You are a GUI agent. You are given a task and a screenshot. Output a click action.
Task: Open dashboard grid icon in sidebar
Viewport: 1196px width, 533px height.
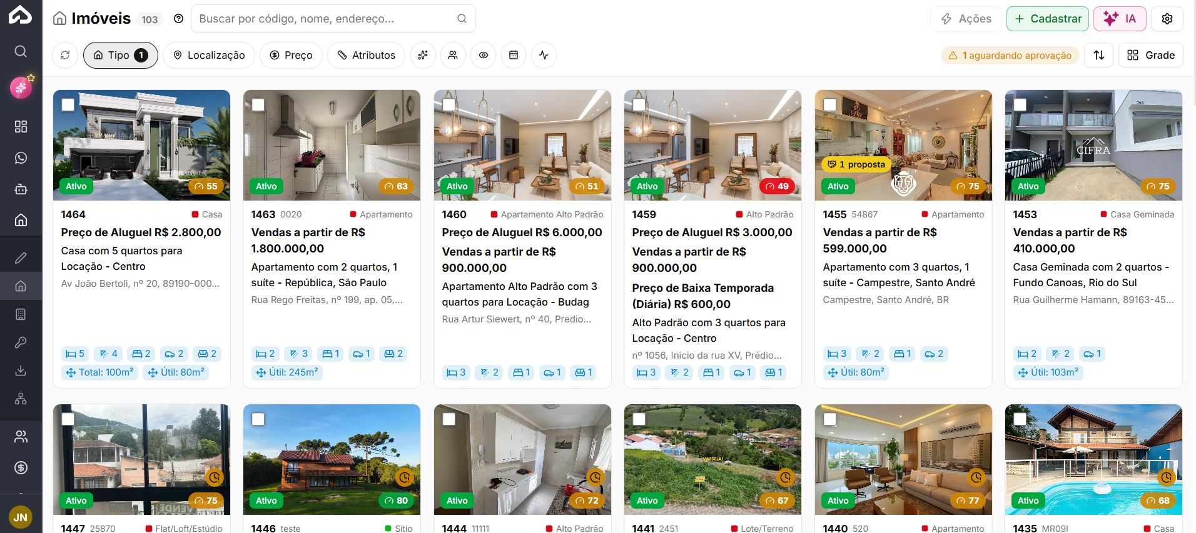21,127
